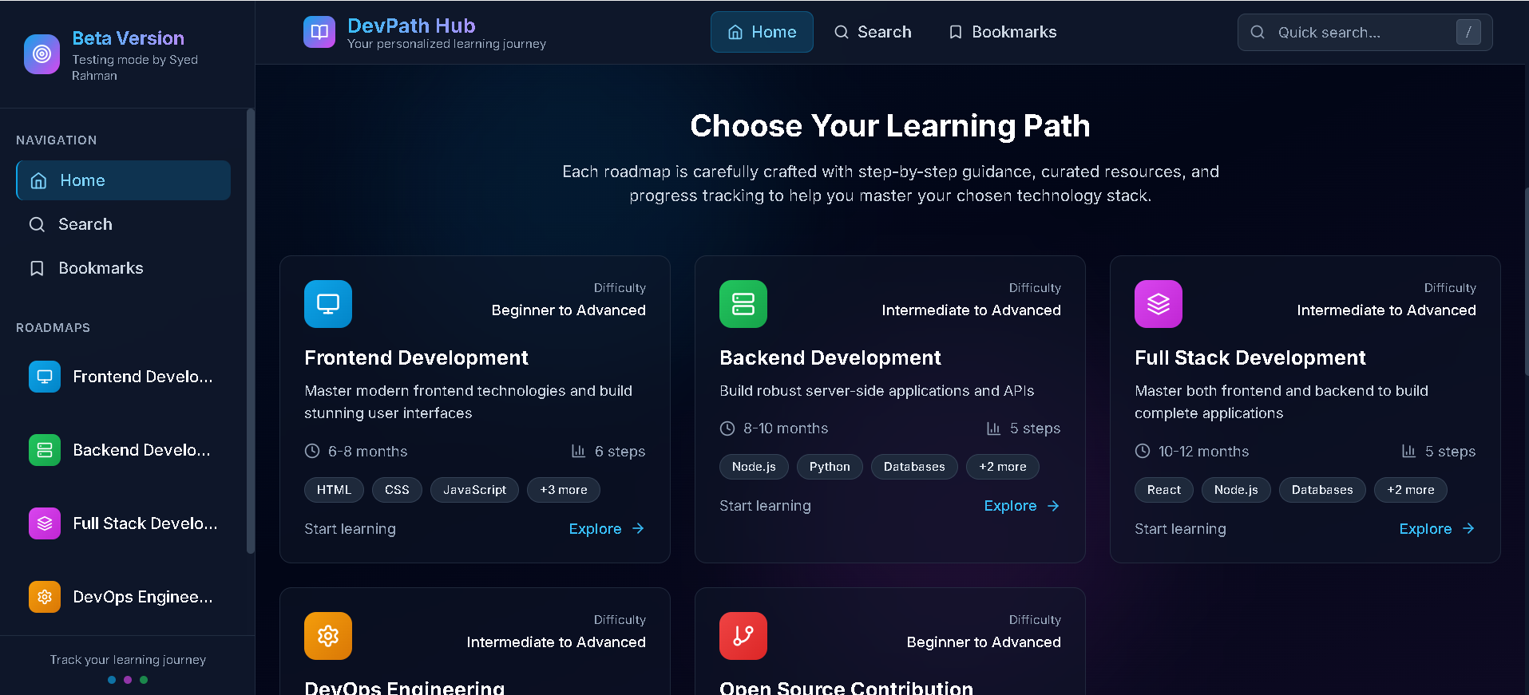The height and width of the screenshot is (695, 1529).
Task: Click Explore on Full Stack Development card
Action: click(x=1436, y=529)
